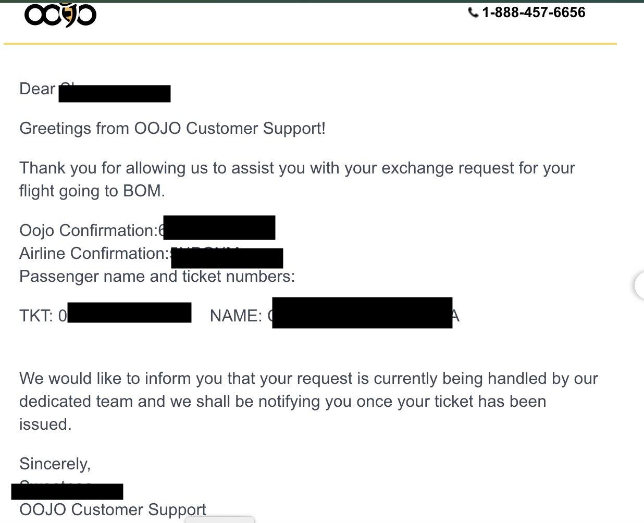Click "Passenger name and ticket numbers:" text
644x523 pixels.
tap(157, 276)
